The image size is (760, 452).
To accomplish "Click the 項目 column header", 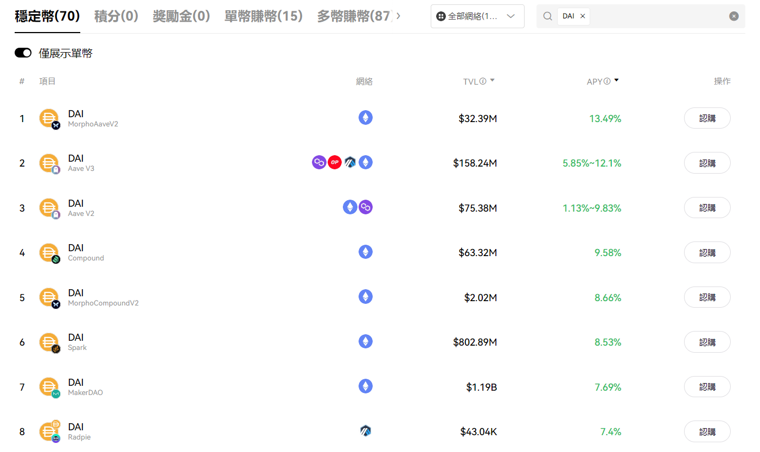I will click(x=47, y=81).
